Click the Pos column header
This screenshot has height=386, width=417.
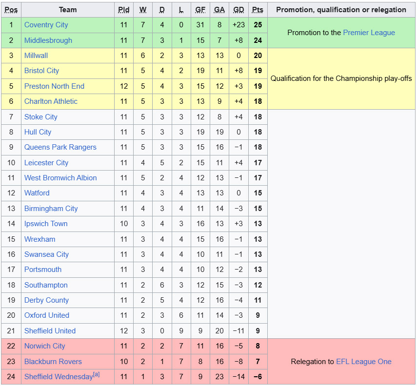tap(11, 10)
